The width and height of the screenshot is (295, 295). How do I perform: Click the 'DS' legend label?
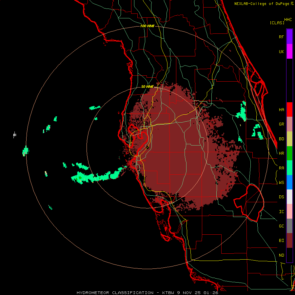click(281, 197)
